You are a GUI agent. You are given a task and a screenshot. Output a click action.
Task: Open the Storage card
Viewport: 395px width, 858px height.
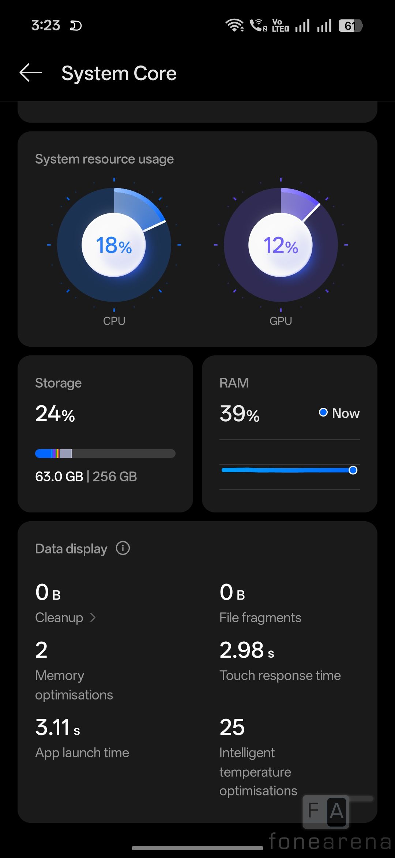pyautogui.click(x=105, y=433)
